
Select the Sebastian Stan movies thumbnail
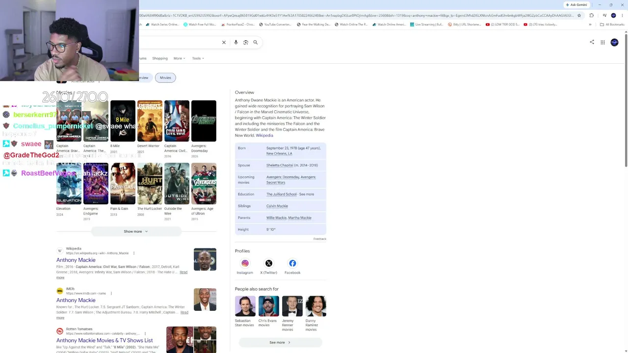[x=245, y=306]
